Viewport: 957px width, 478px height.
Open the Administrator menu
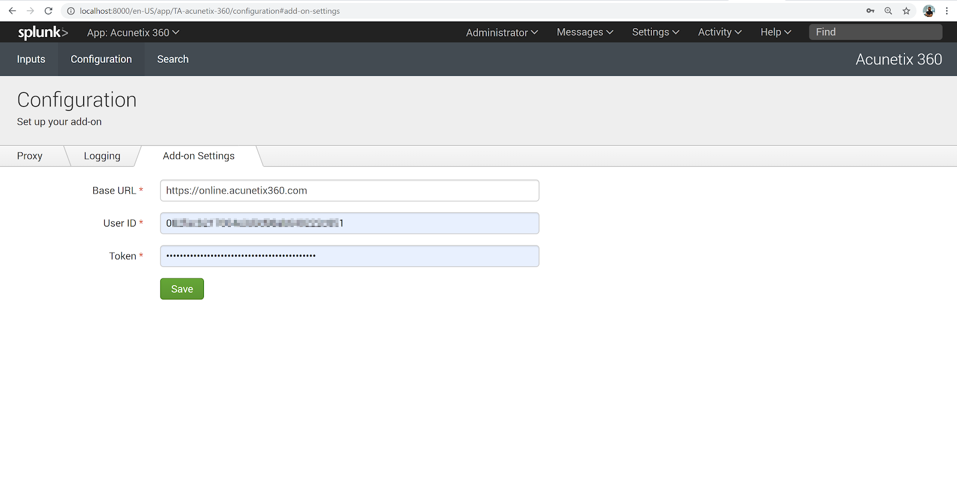(x=502, y=32)
